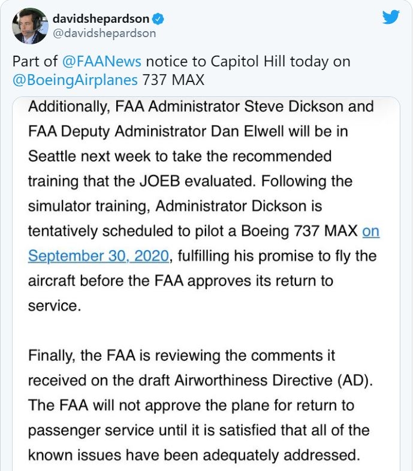Click the word "Finally" starting the second paragraph
Image resolution: width=413 pixels, height=471 pixels.
coord(51,355)
